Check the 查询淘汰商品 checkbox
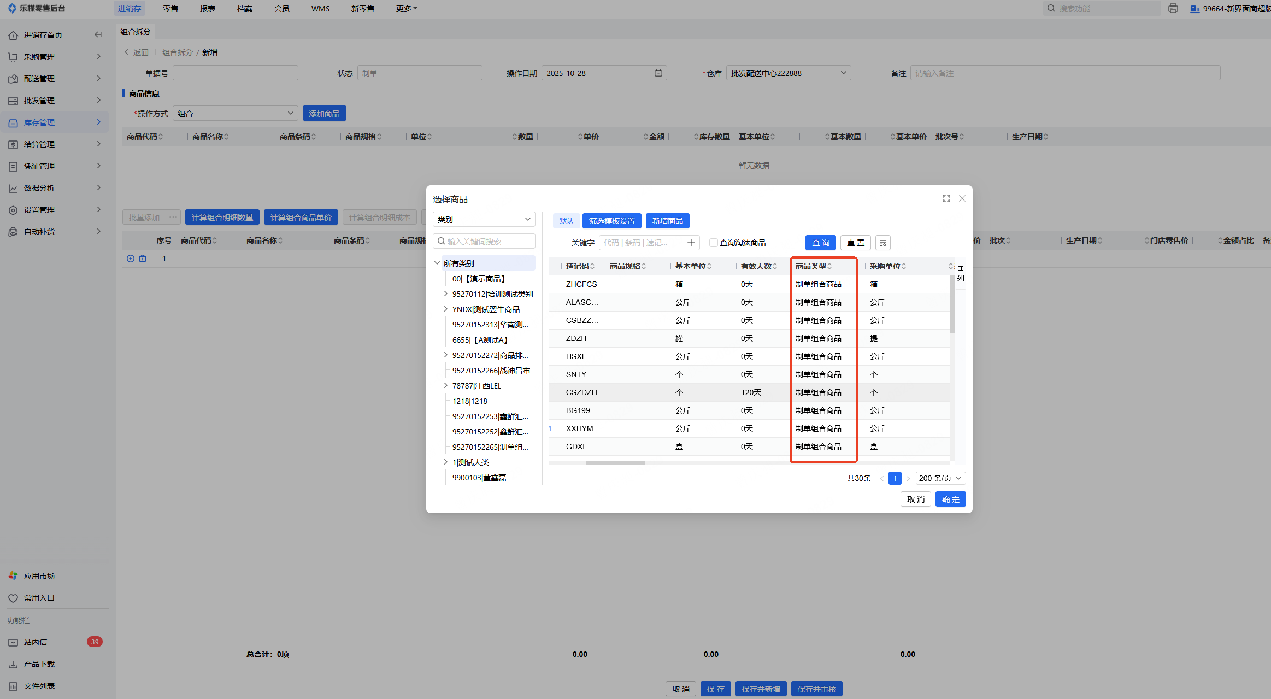The image size is (1271, 699). pos(714,243)
